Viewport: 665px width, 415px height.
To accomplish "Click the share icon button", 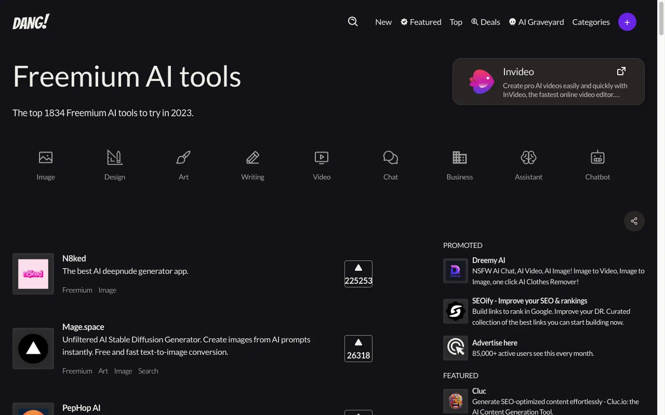I will [634, 221].
